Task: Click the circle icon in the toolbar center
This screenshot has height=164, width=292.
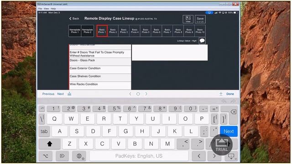Action: pyautogui.click(x=138, y=94)
